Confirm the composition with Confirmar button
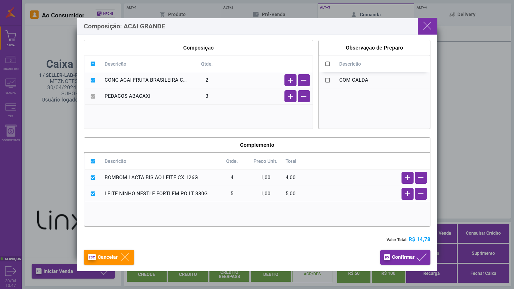Viewport: 514px width, 289px height. coord(405,257)
